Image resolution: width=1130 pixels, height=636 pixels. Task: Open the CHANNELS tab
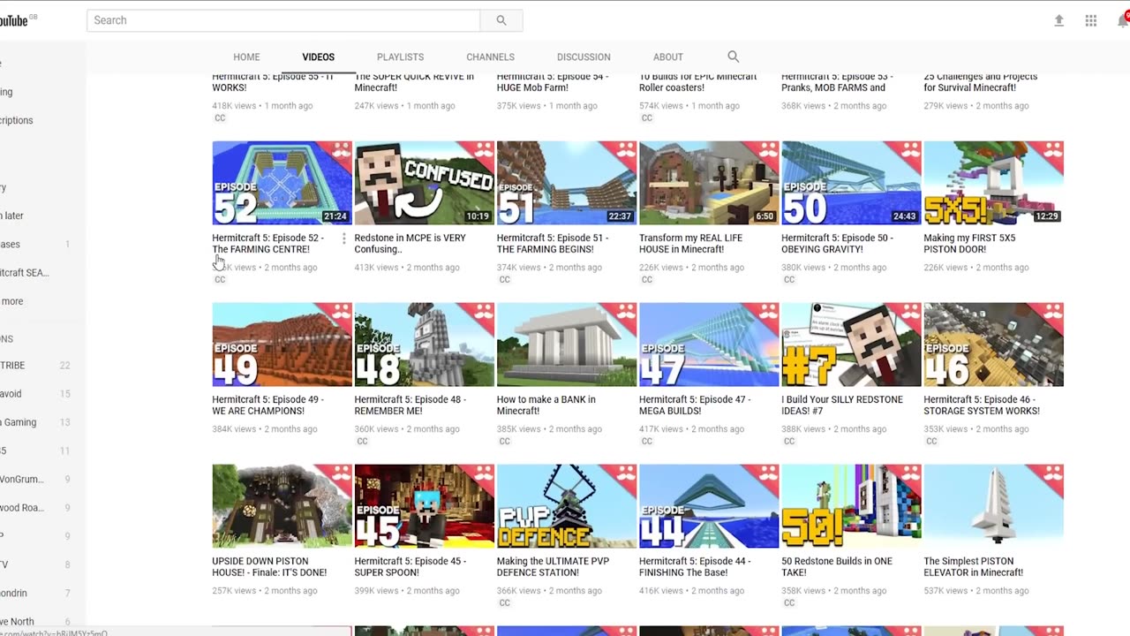click(490, 57)
